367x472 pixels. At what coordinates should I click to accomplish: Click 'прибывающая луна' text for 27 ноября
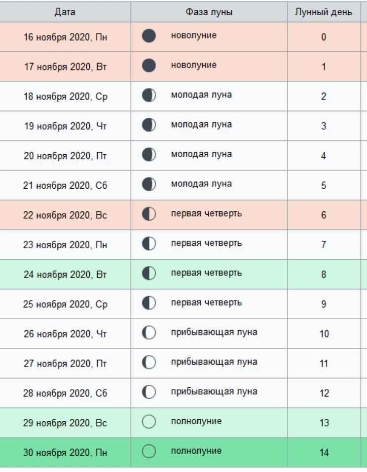point(214,362)
